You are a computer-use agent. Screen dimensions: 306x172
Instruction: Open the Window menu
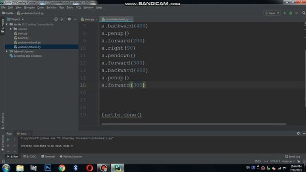pyautogui.click(x=88, y=8)
